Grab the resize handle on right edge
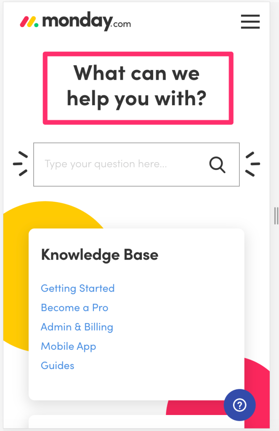The width and height of the screenshot is (279, 431). tap(276, 216)
